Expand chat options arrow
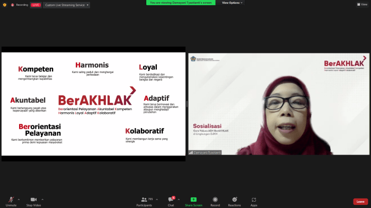371x208 pixels. point(179,200)
